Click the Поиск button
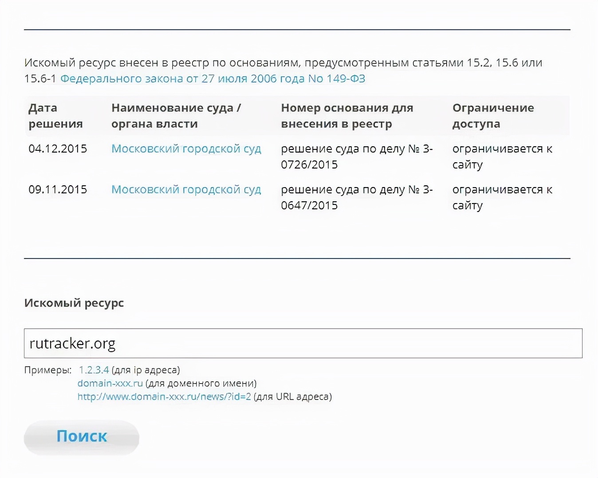 (x=82, y=437)
